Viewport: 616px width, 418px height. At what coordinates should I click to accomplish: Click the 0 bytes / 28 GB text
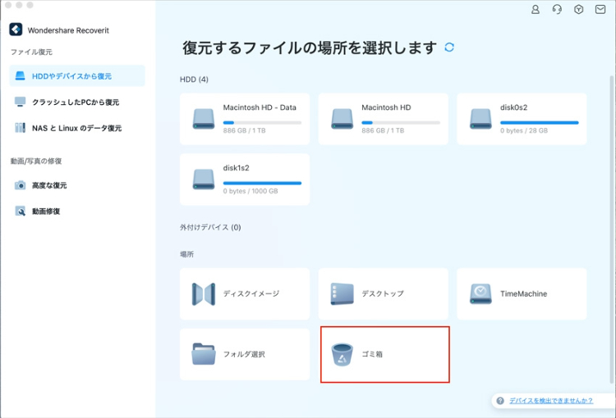point(524,130)
